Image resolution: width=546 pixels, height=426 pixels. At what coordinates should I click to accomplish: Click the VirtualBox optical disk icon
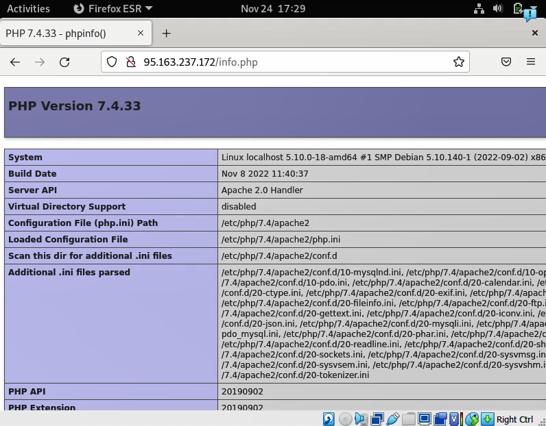coord(346,418)
